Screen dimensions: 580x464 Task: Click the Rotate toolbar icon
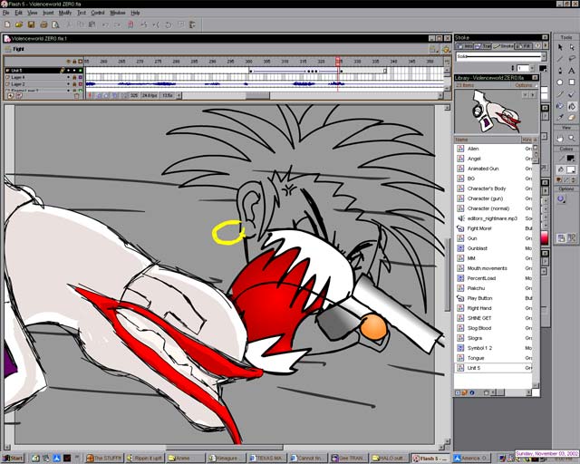click(169, 24)
